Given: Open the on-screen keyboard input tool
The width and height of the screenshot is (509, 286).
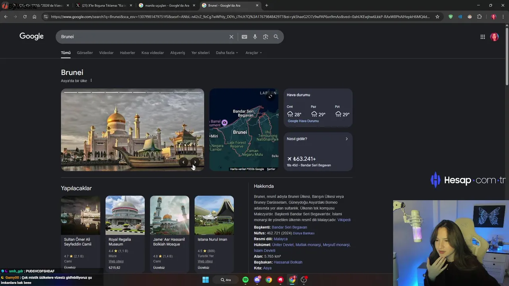Looking at the screenshot, I should [x=244, y=37].
